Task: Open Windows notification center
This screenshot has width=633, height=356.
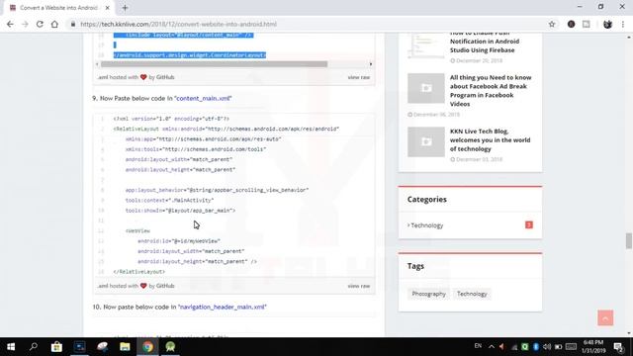Action: pyautogui.click(x=618, y=347)
